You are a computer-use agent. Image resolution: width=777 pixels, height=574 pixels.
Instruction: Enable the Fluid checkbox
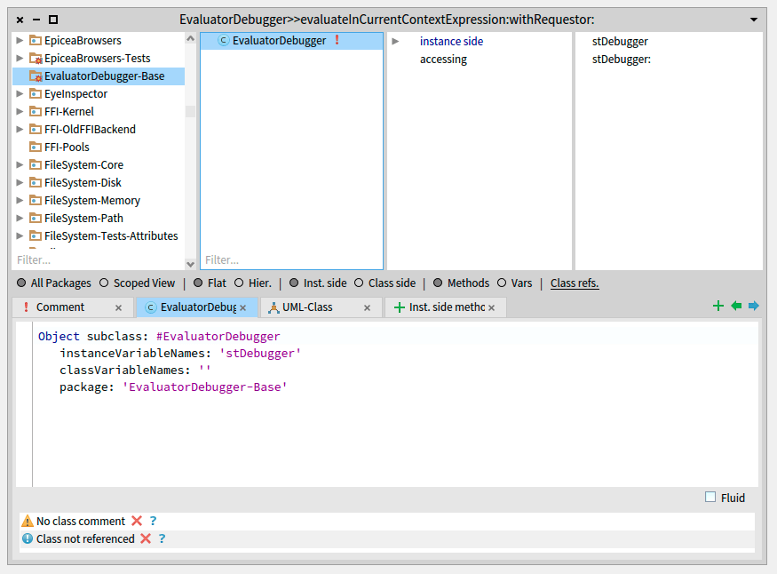pos(710,498)
